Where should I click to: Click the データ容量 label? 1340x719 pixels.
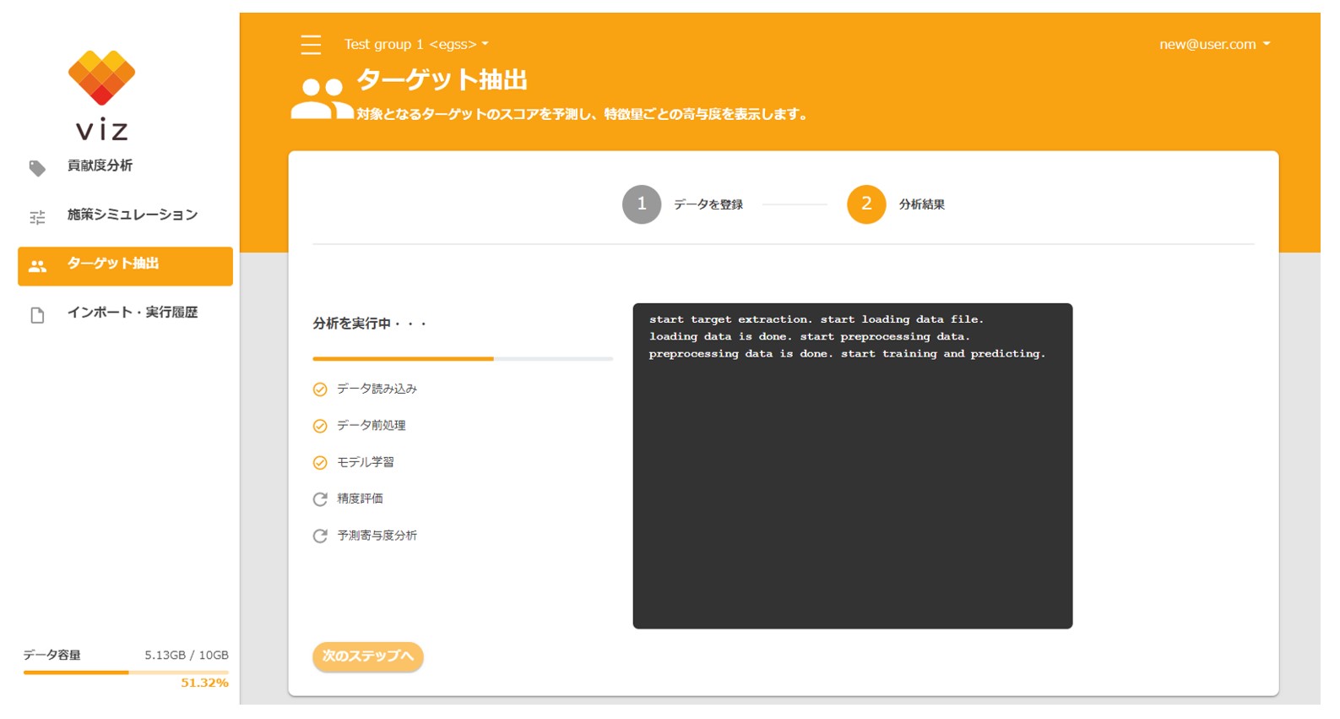pos(52,656)
